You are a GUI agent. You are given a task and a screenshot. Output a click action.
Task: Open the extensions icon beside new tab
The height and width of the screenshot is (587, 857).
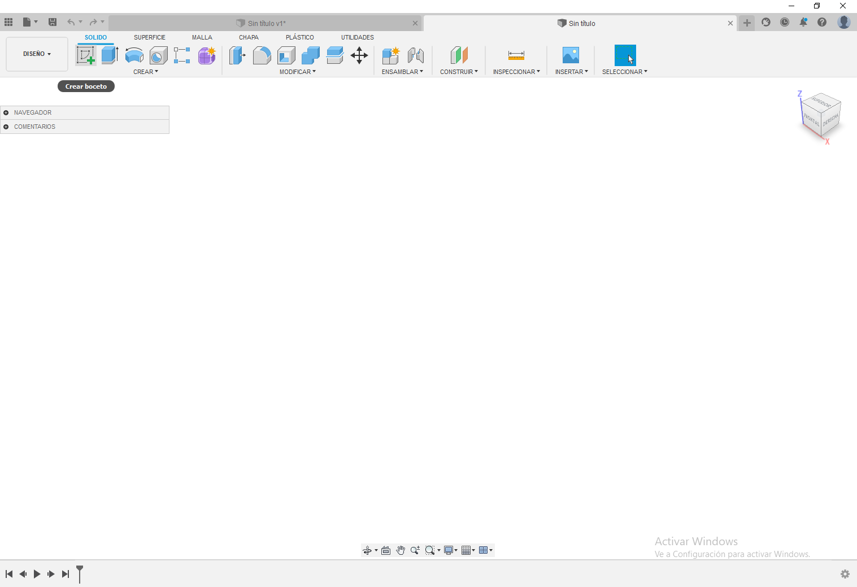point(766,22)
